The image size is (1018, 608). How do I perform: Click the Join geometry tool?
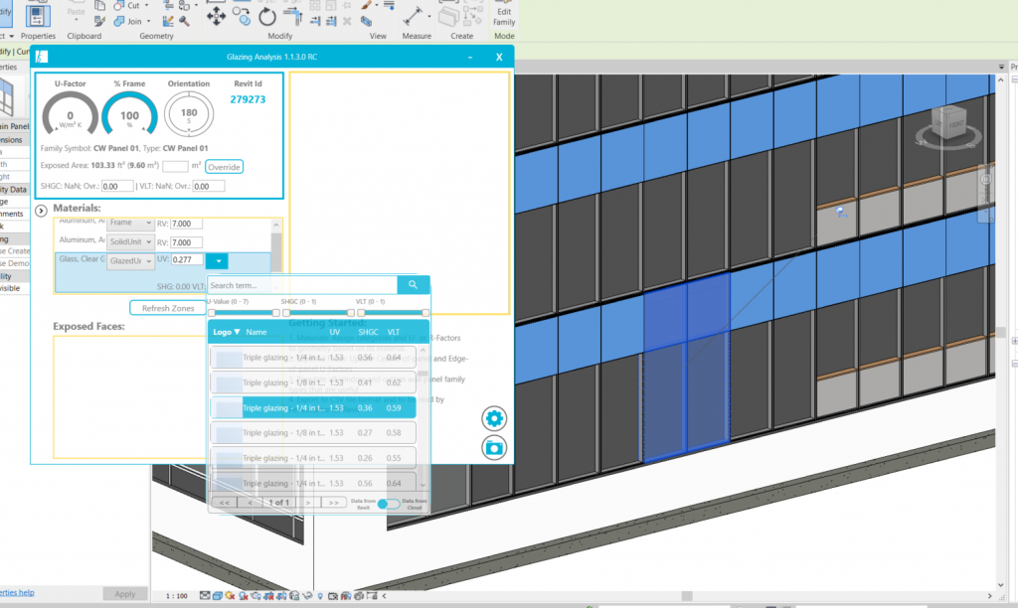128,22
